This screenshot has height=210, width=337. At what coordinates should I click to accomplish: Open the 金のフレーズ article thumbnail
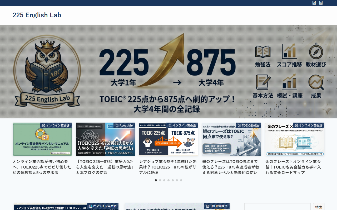[295, 139]
